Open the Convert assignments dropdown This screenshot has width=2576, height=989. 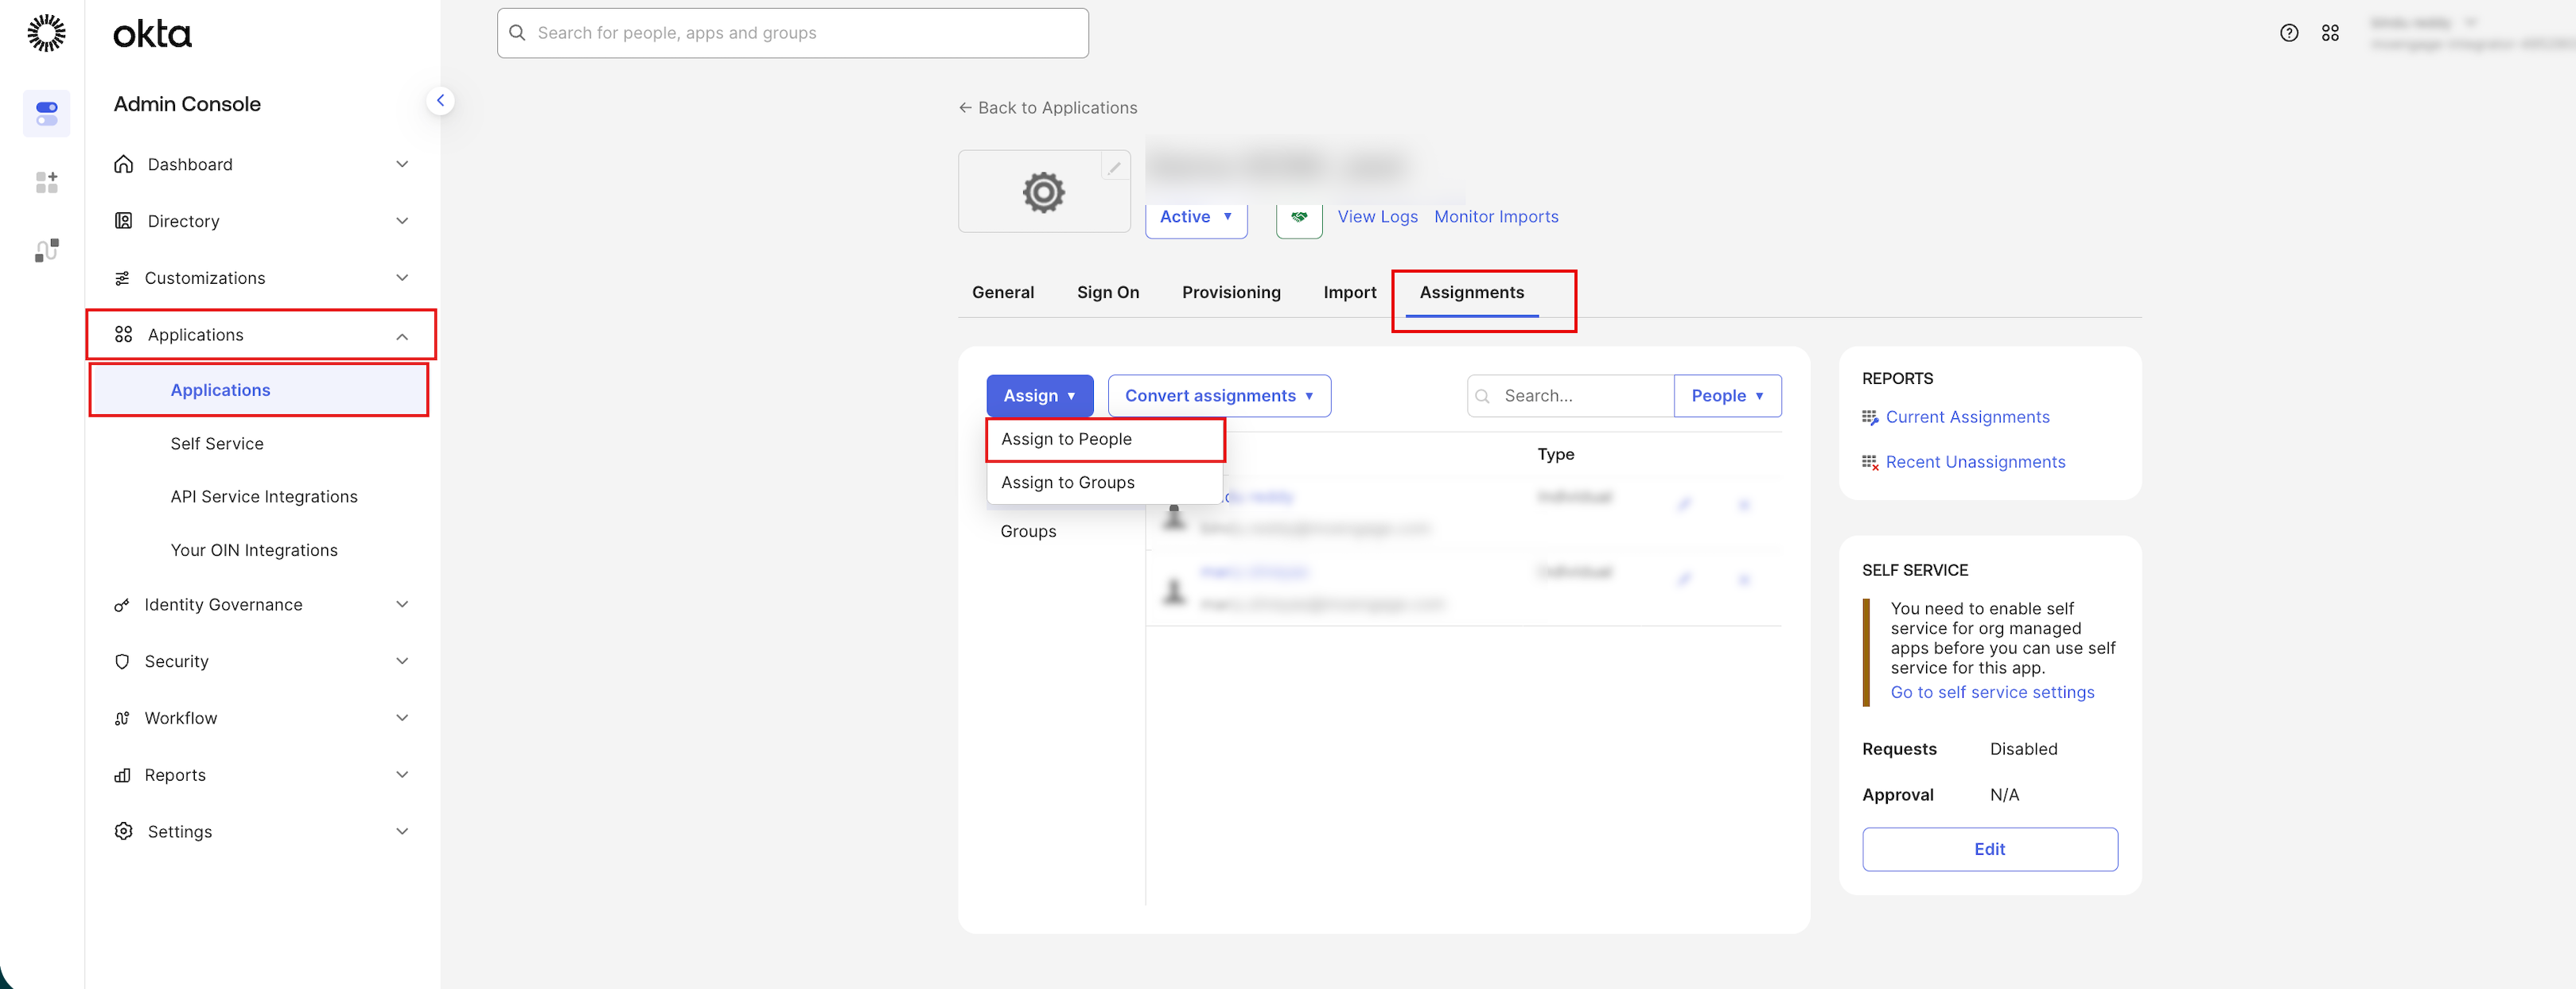(x=1218, y=396)
